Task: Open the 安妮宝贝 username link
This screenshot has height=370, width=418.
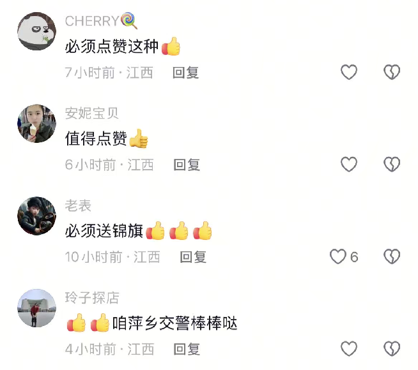Action: click(91, 113)
